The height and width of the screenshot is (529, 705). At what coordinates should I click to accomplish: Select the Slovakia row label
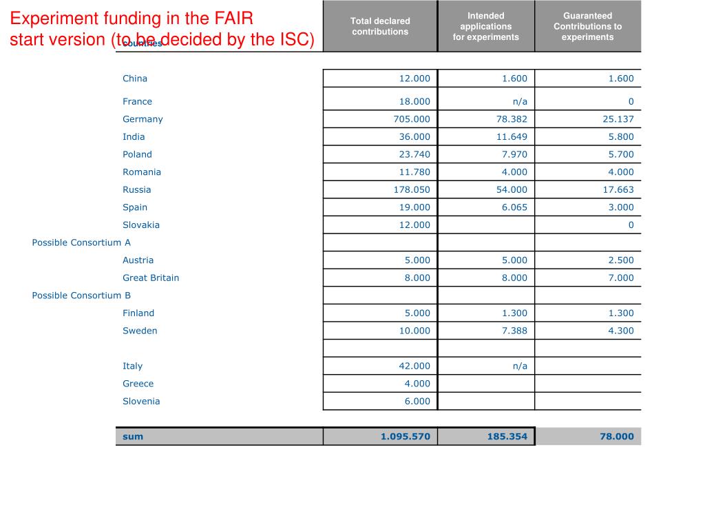click(141, 225)
